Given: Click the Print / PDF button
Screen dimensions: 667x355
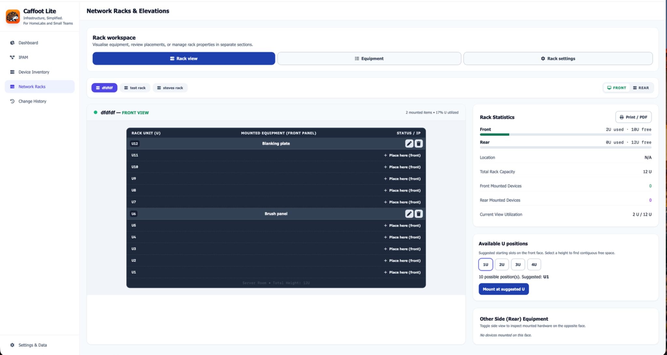Looking at the screenshot, I should click(633, 117).
